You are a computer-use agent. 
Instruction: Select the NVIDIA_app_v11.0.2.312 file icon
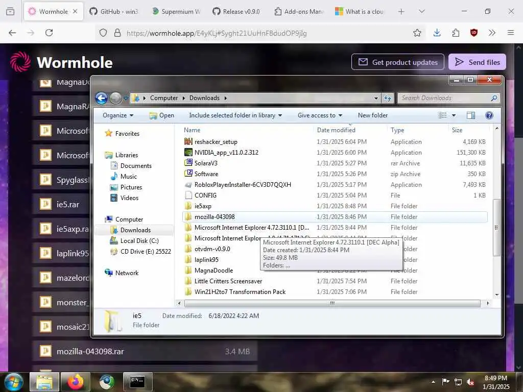(x=188, y=152)
